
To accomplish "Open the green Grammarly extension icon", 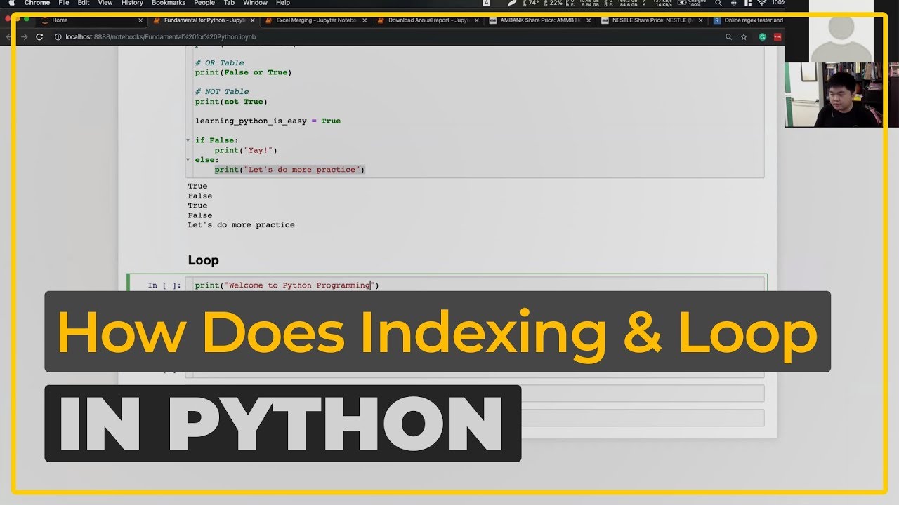I will pos(763,36).
